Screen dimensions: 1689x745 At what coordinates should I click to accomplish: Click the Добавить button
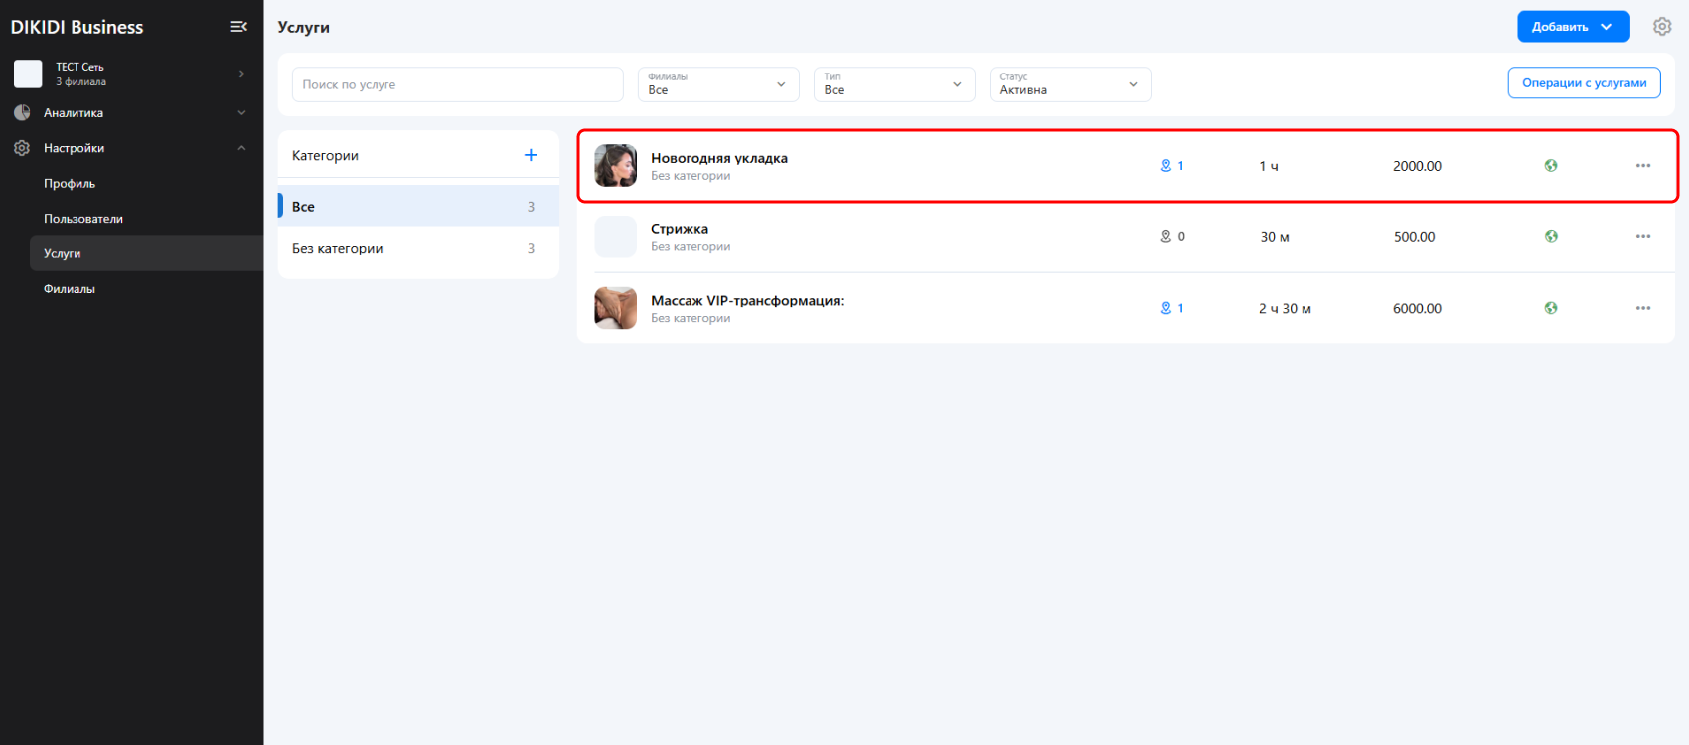click(1572, 27)
